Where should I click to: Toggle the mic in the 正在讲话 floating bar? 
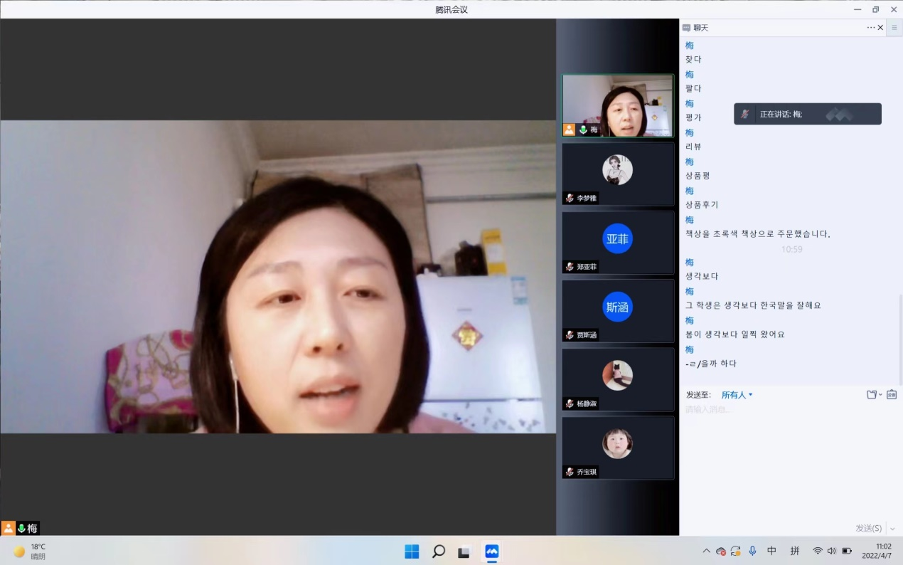(745, 114)
